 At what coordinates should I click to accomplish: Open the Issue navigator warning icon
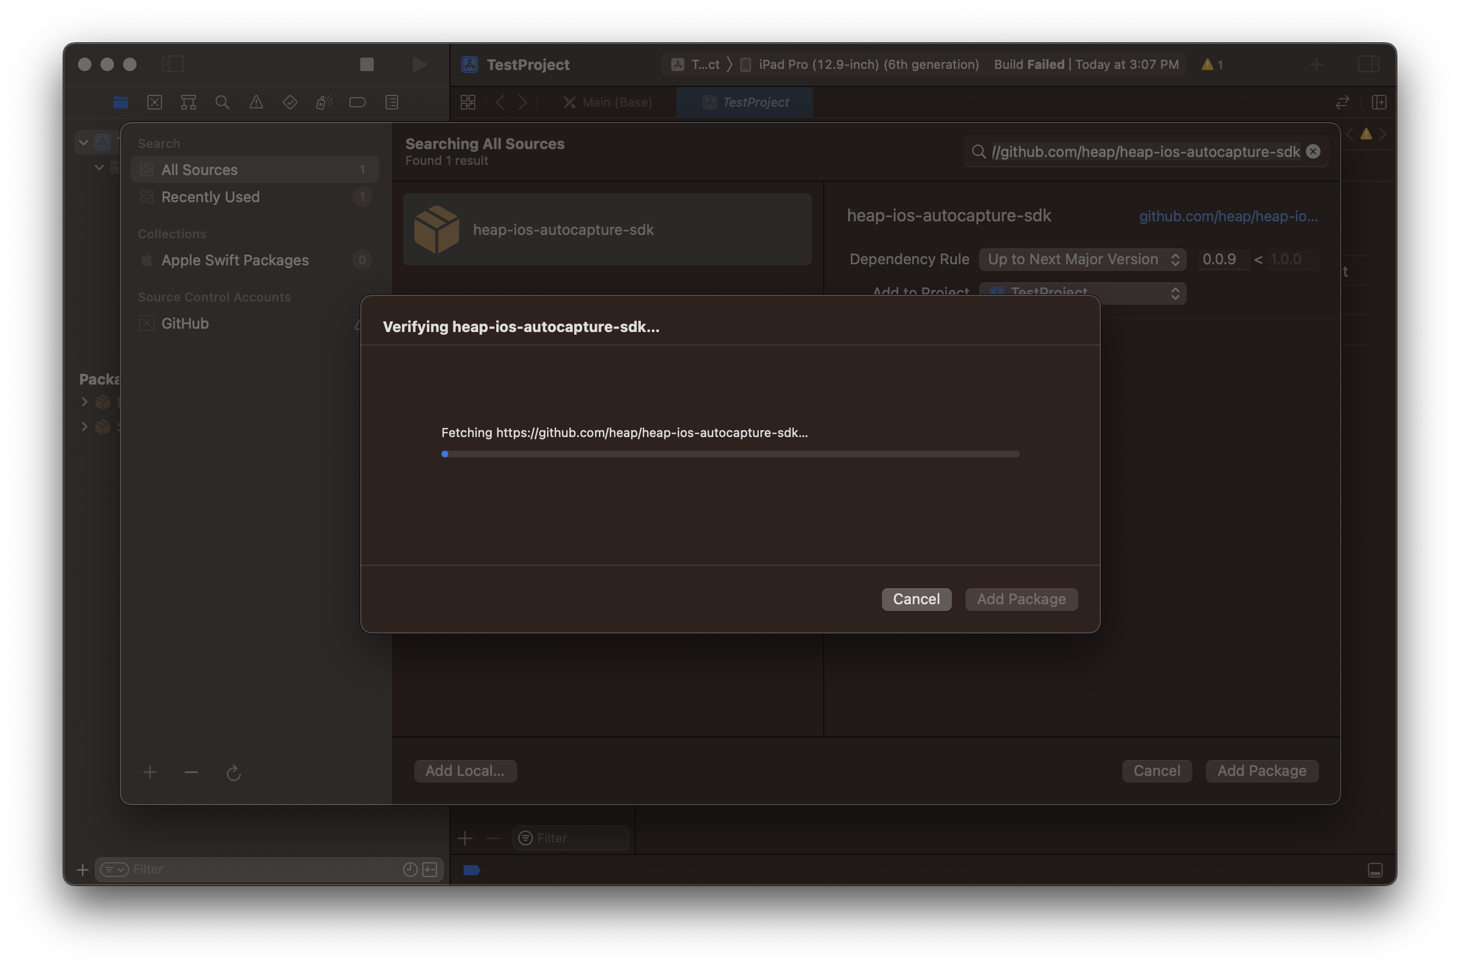click(x=256, y=103)
